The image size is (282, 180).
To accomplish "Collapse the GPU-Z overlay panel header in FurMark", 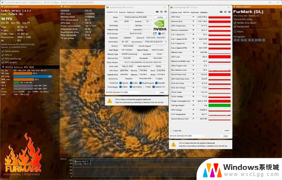I will pyautogui.click(x=62, y=7).
